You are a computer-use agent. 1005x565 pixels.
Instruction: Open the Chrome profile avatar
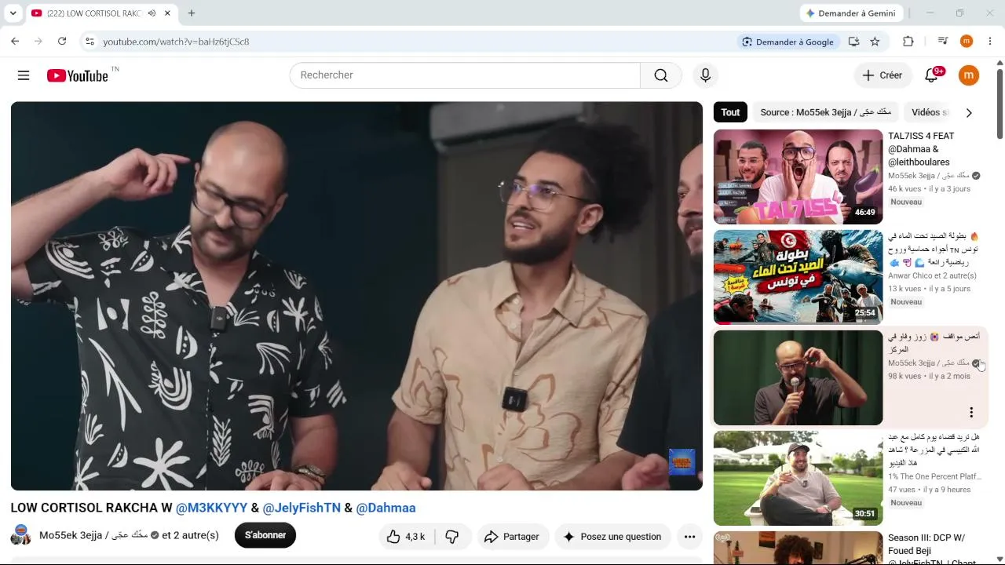pyautogui.click(x=967, y=42)
